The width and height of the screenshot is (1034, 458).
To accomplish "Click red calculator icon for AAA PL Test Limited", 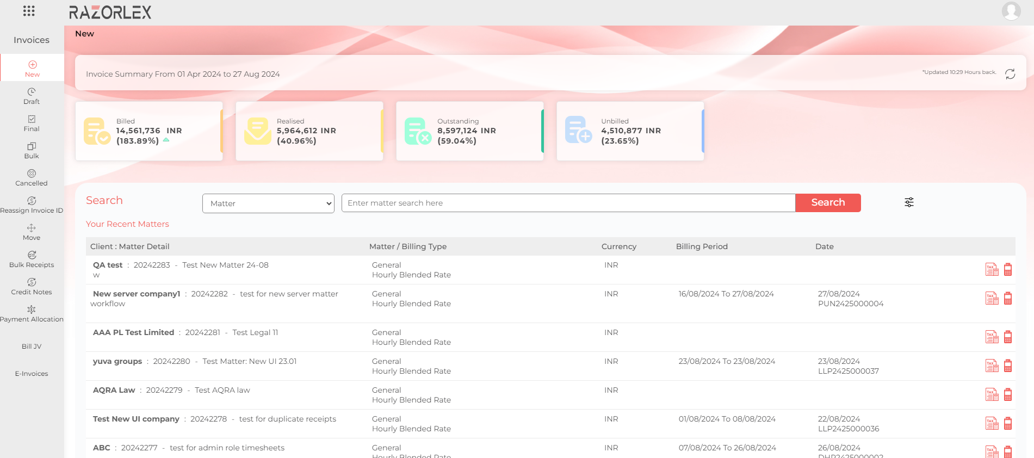I will [1008, 337].
